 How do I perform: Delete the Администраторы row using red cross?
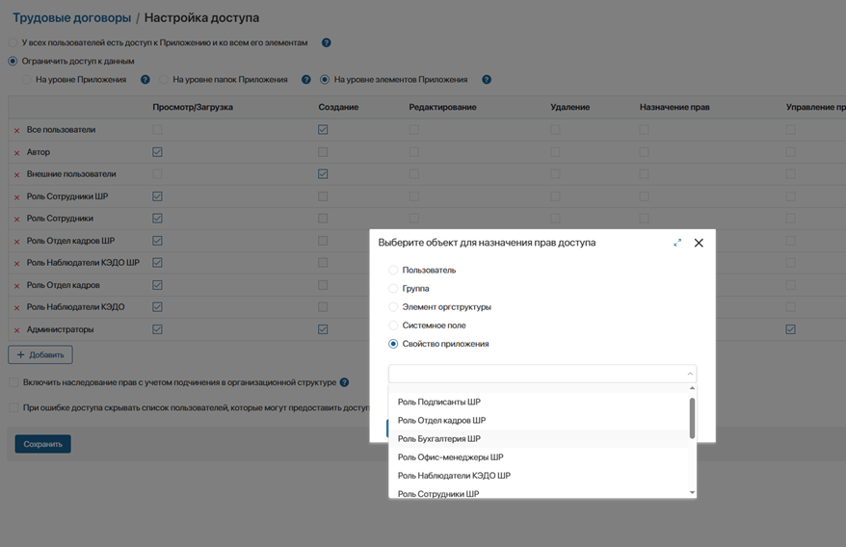point(16,330)
